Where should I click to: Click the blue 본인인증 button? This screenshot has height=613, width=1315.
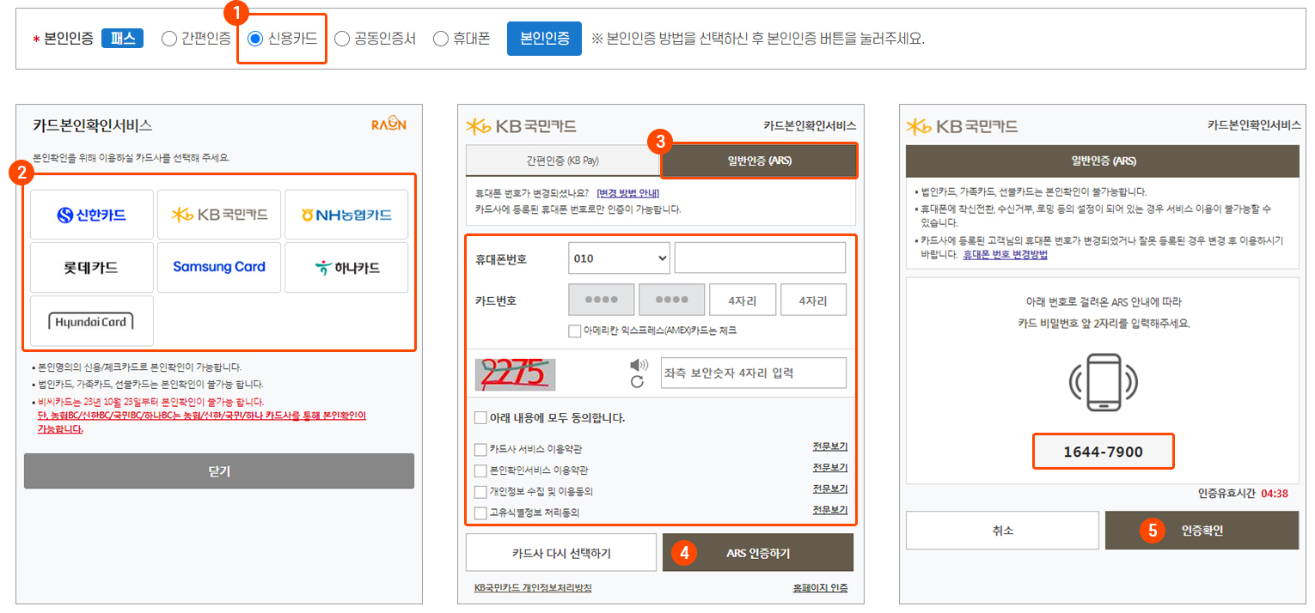click(544, 39)
